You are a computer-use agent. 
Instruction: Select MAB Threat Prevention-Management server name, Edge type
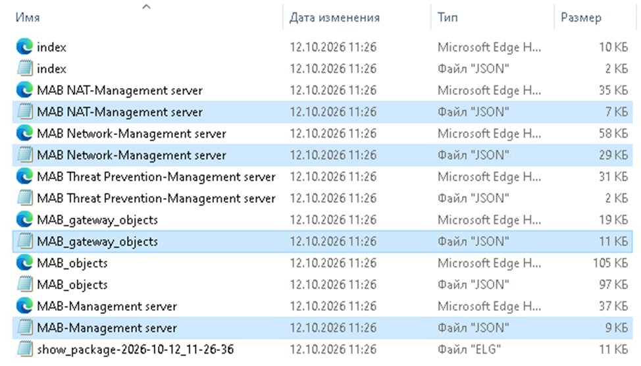pos(156,176)
